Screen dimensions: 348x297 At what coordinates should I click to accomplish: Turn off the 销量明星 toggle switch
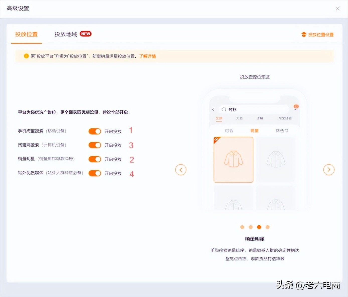pyautogui.click(x=95, y=159)
